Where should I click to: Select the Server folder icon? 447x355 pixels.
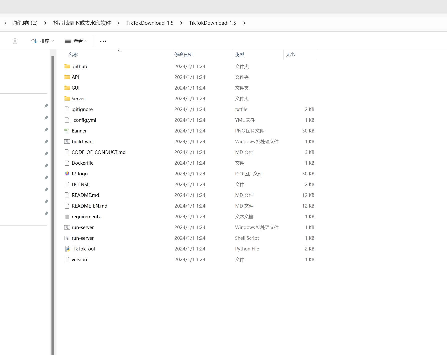(x=67, y=99)
